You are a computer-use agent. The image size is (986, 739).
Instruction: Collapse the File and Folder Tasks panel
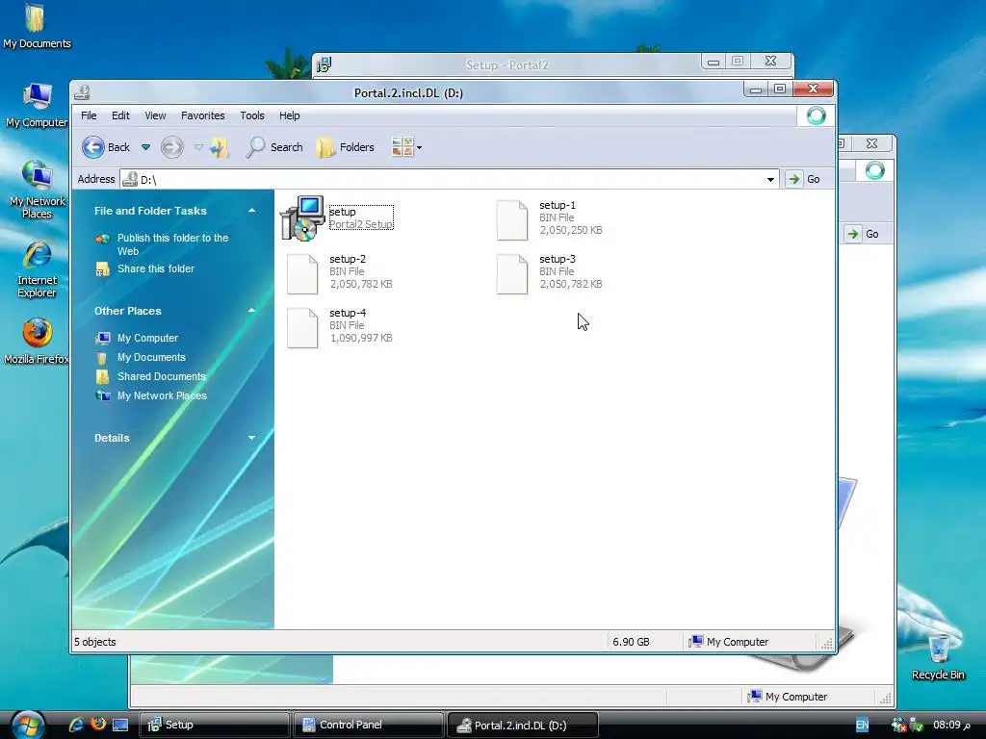251,211
